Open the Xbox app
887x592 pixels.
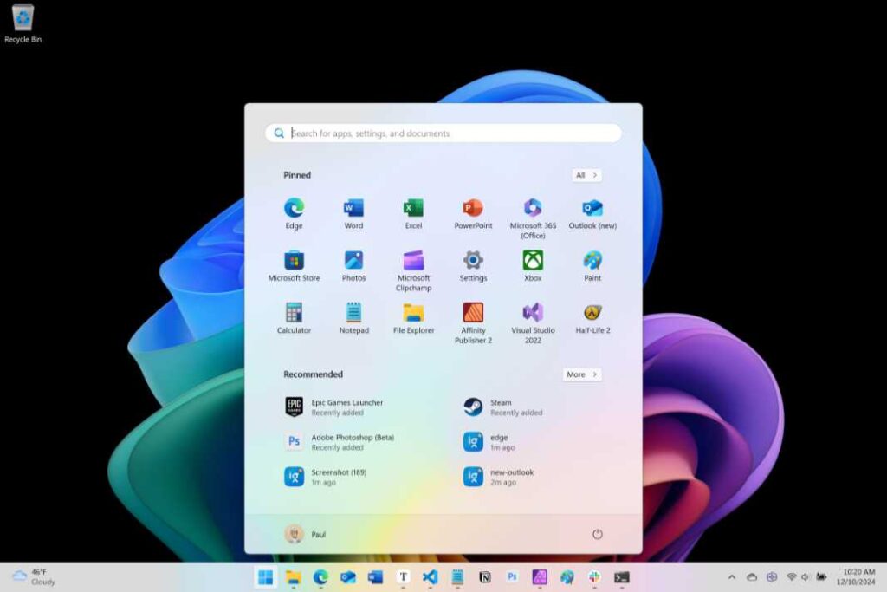pyautogui.click(x=532, y=260)
